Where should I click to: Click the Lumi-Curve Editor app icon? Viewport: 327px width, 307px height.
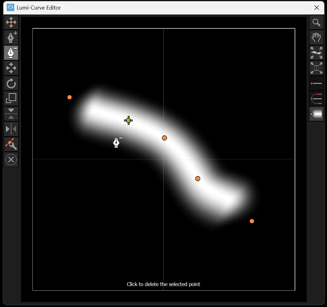10,7
